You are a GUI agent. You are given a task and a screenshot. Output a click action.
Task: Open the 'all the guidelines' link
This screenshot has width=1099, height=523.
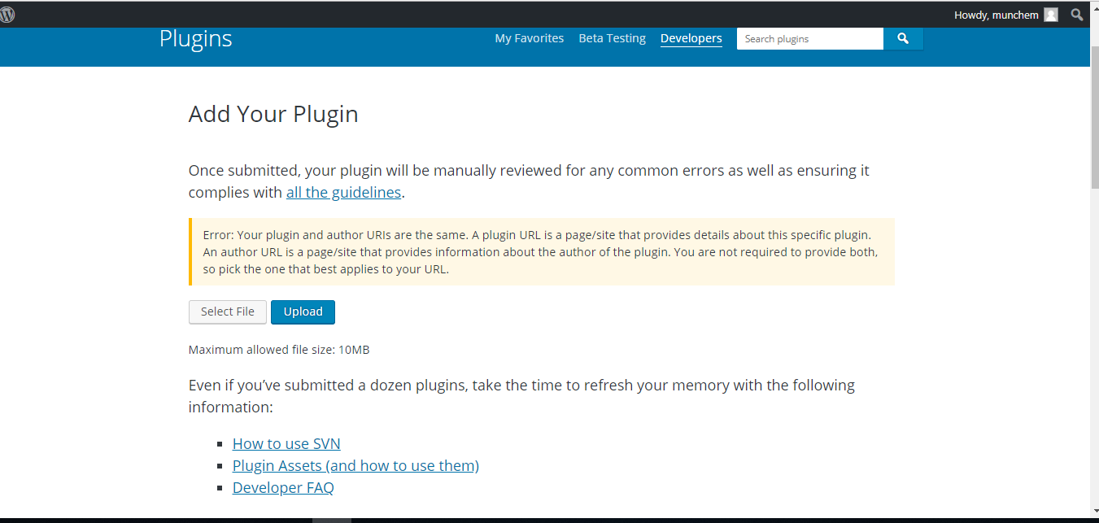coord(343,193)
